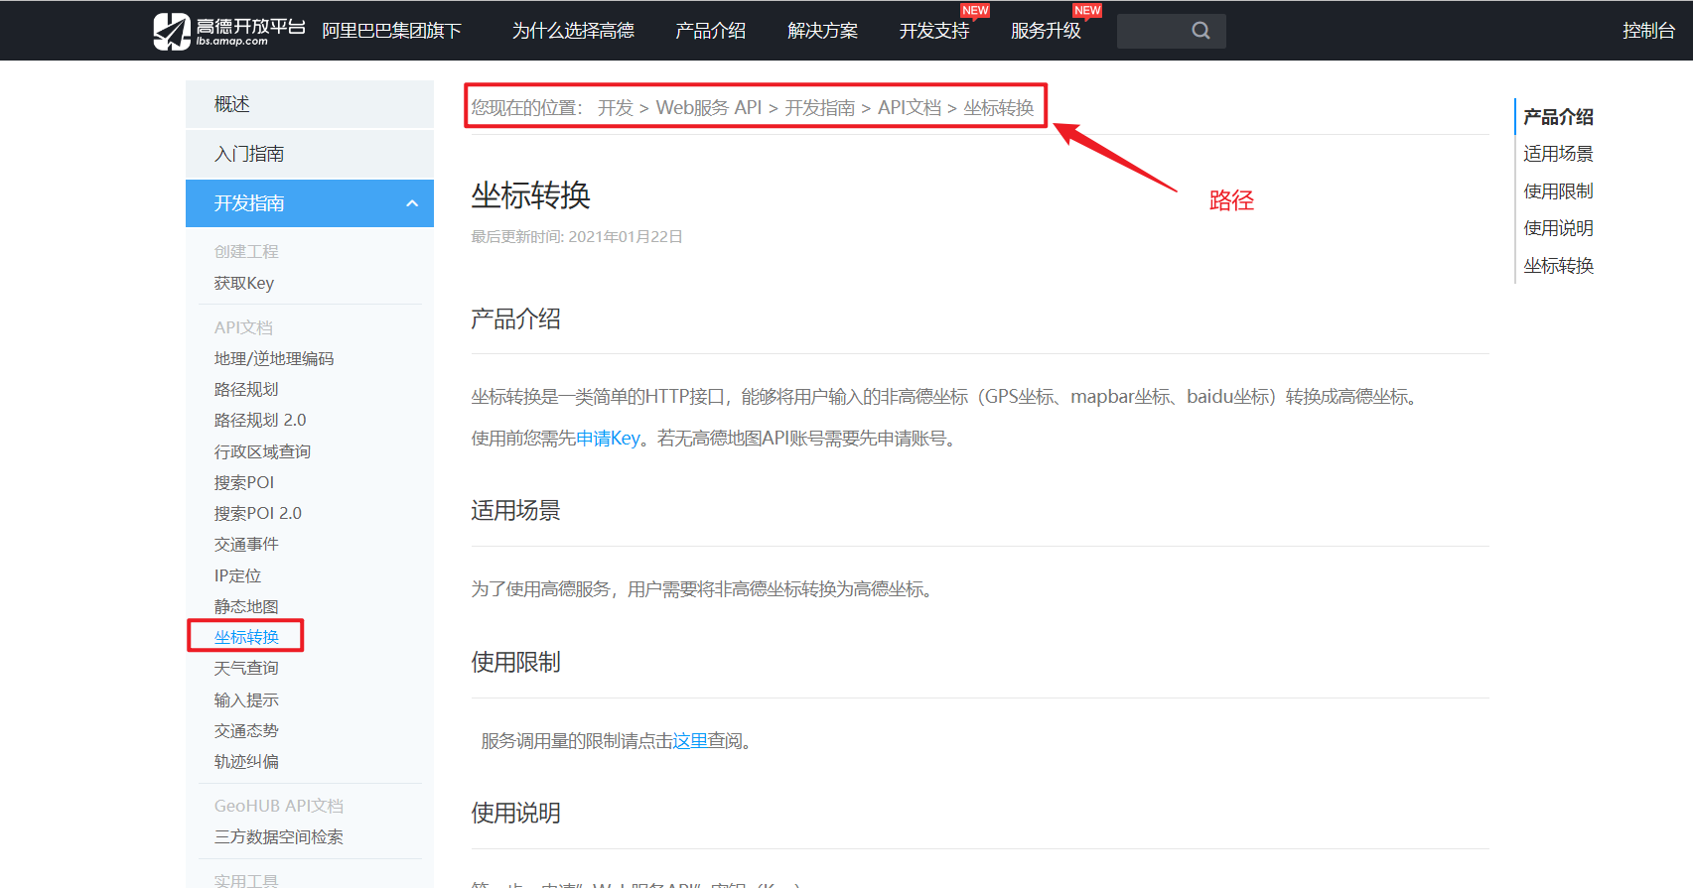Click the AMap open platform logo

tap(229, 31)
